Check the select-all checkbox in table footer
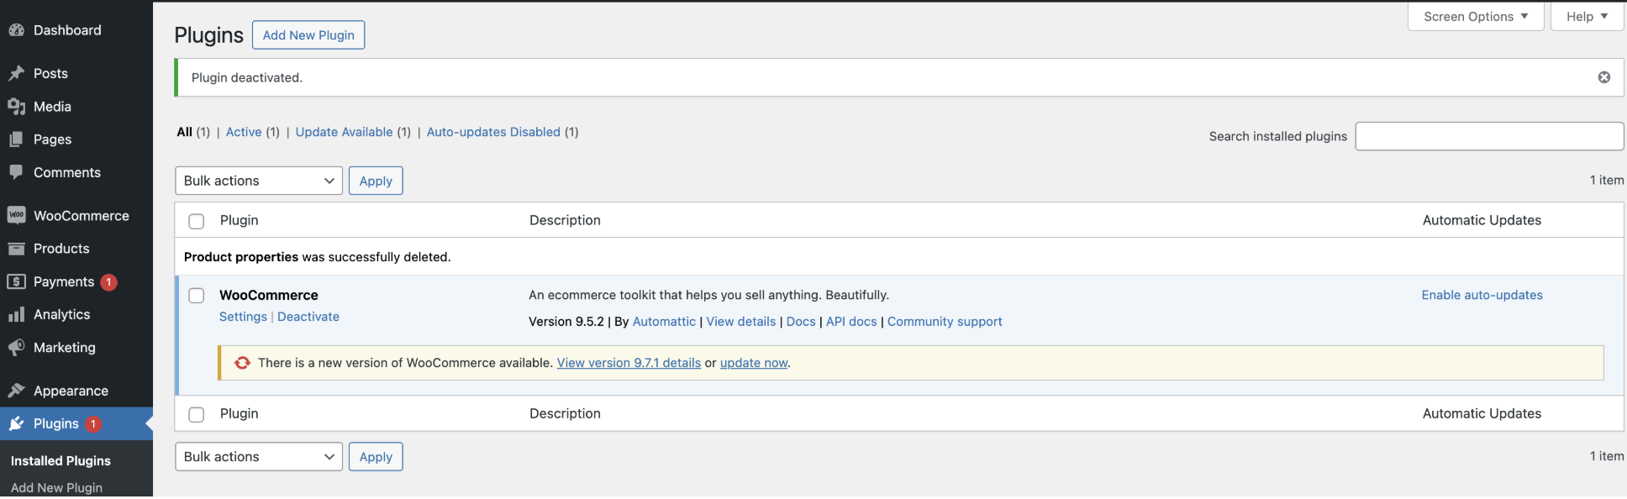The image size is (1627, 499). [x=197, y=414]
